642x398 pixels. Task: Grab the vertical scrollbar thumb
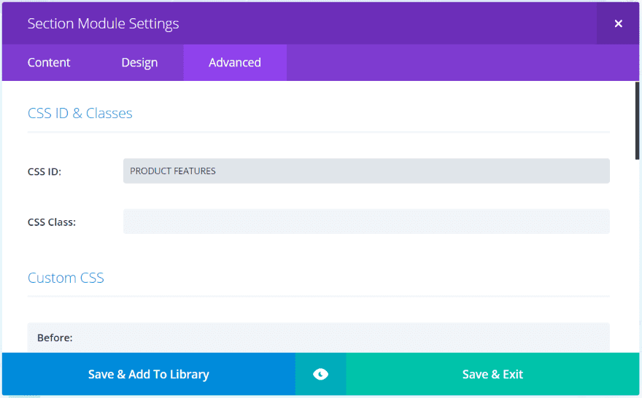(x=637, y=120)
